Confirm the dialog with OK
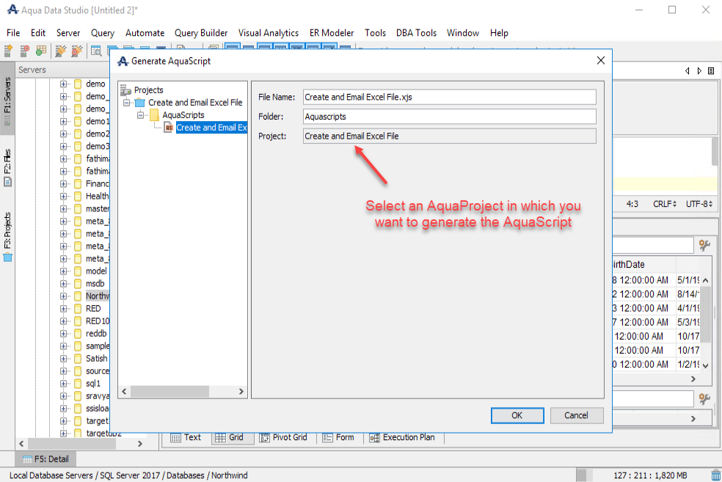 pos(517,415)
